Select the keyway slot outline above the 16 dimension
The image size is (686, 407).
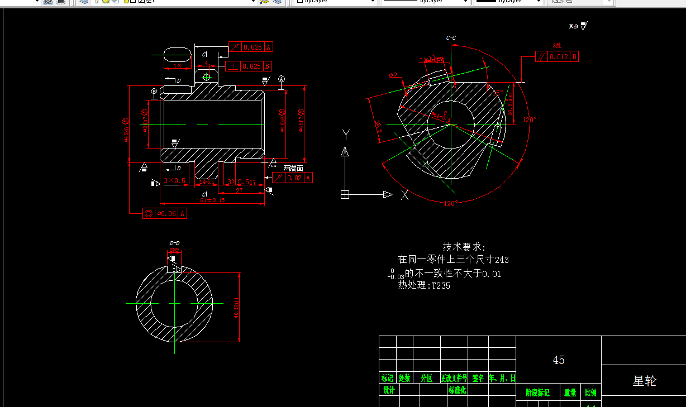point(177,55)
